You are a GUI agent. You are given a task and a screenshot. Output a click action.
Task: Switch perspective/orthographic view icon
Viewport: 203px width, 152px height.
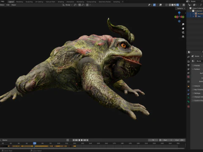tap(183, 37)
